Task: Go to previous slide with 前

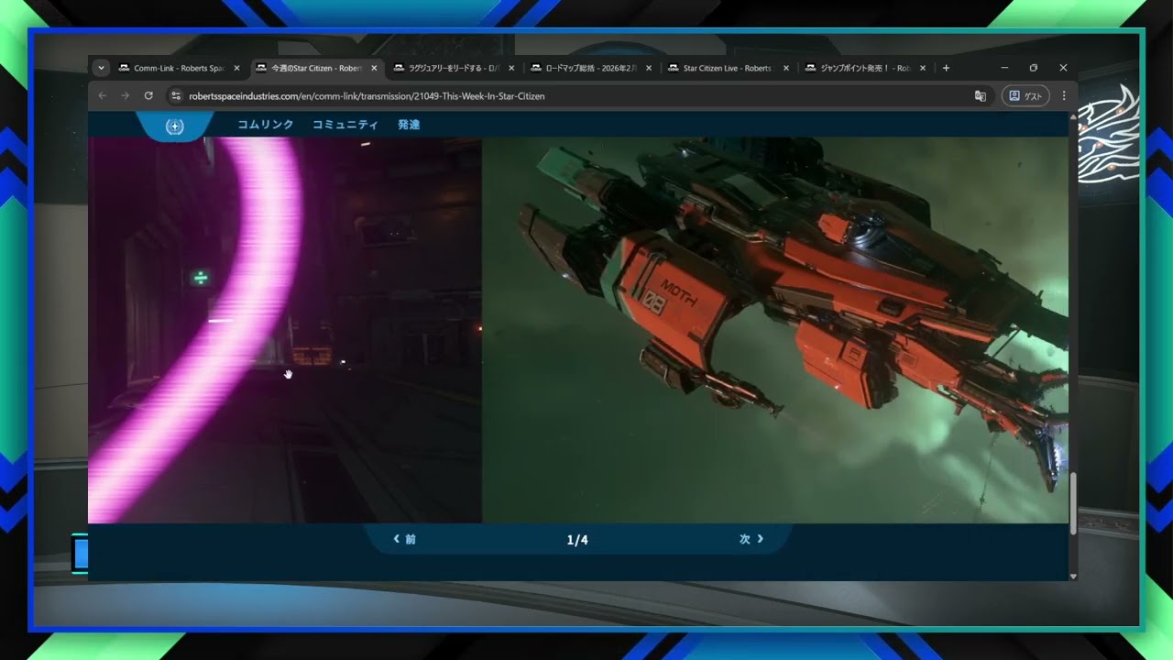Action: point(404,539)
